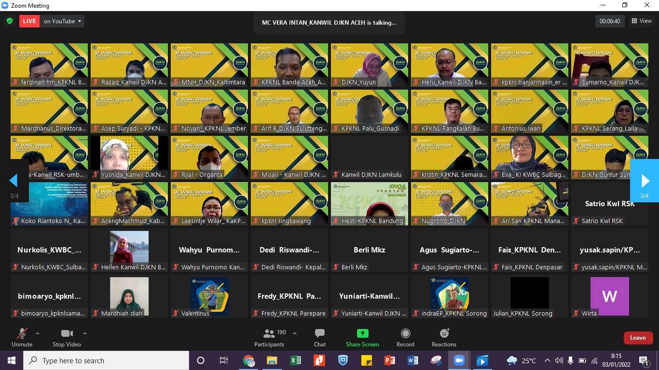Expand video options arrow beside Stop Video
The height and width of the screenshot is (370, 659).
tap(85, 333)
